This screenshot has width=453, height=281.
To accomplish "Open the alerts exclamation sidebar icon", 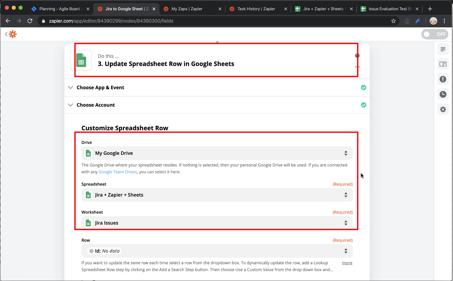I will [x=443, y=79].
